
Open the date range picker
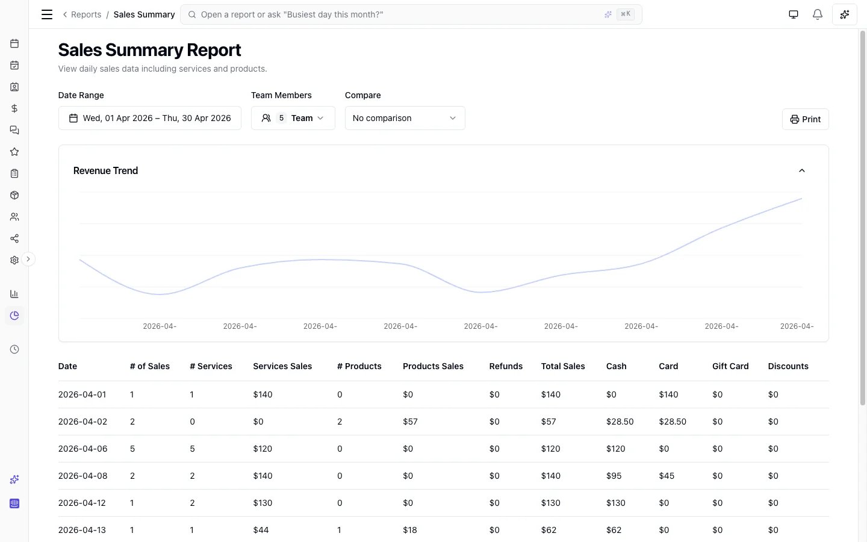(150, 118)
